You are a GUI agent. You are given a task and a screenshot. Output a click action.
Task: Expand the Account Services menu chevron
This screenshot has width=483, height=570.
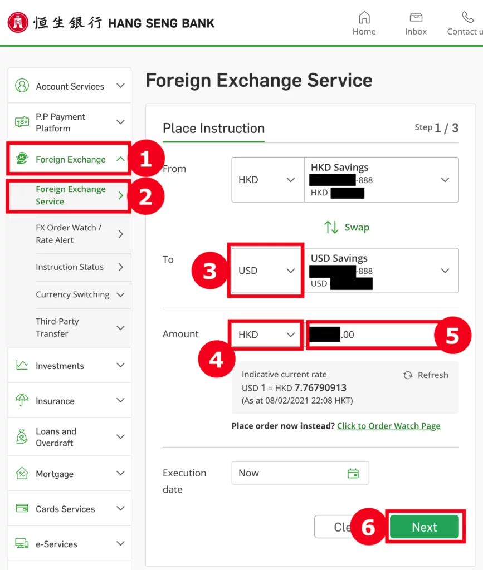pyautogui.click(x=120, y=86)
